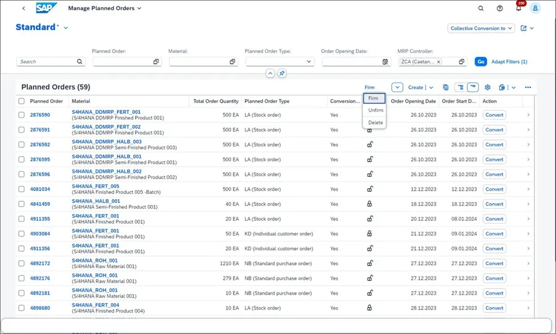Open the Planned Order Type dropdown
This screenshot has width=556, height=334.
coord(280,61)
